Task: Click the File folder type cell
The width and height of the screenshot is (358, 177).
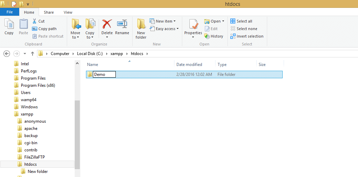Action: click(226, 74)
